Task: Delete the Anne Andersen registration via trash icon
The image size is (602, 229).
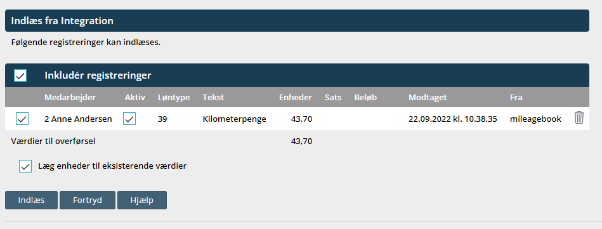Action: click(x=579, y=117)
